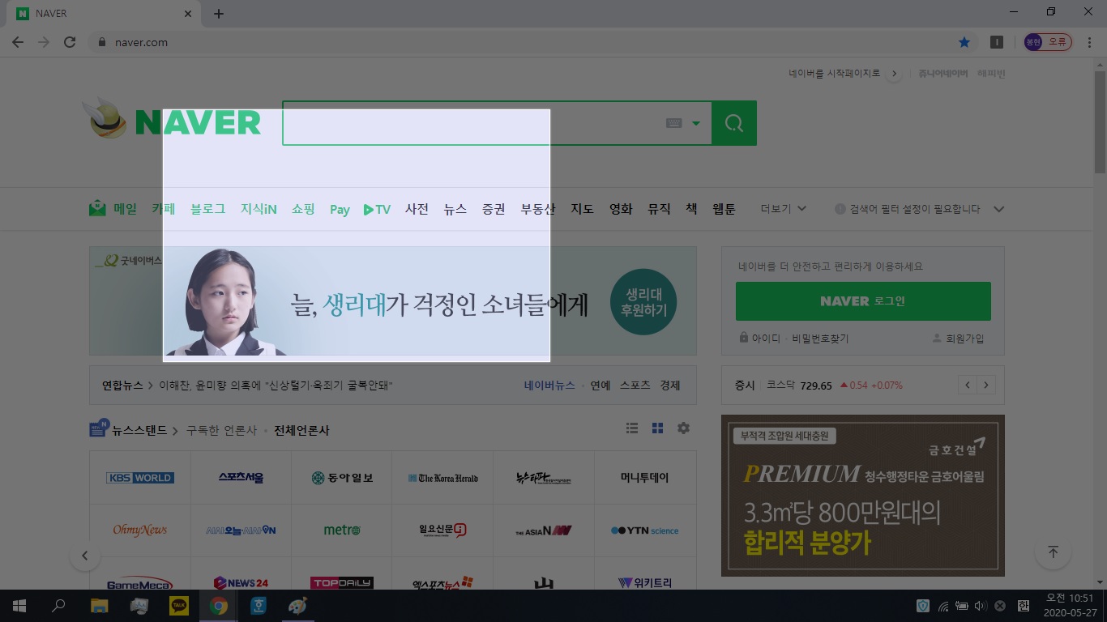Open 해피빈 link
The height and width of the screenshot is (622, 1107).
point(991,73)
